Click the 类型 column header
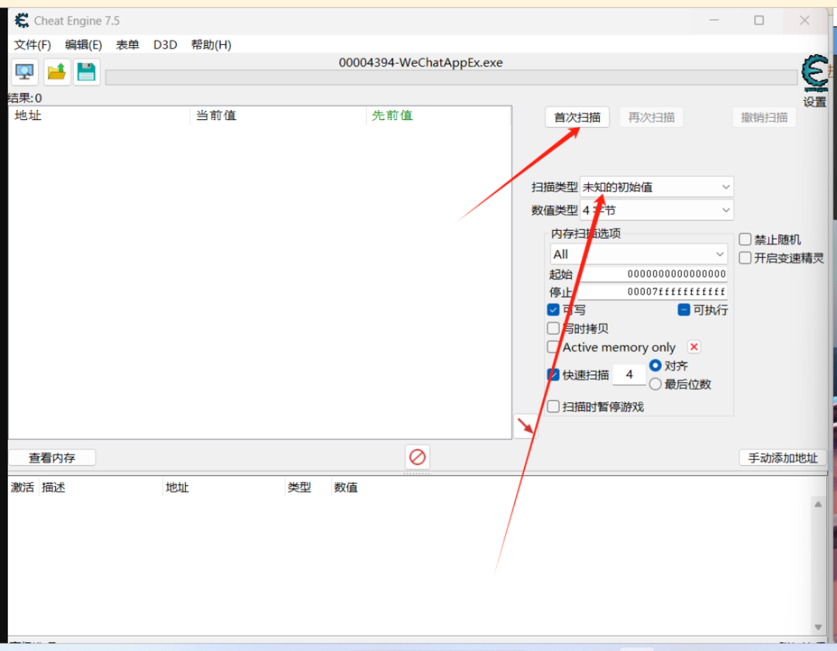 [x=308, y=487]
